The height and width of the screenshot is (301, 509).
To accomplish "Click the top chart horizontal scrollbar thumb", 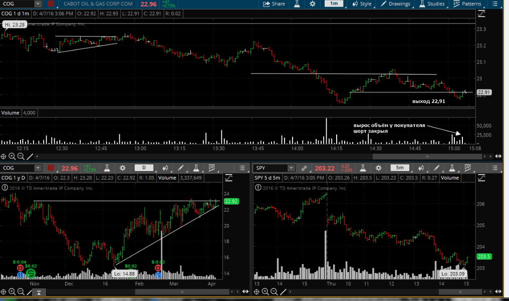I will (x=427, y=156).
